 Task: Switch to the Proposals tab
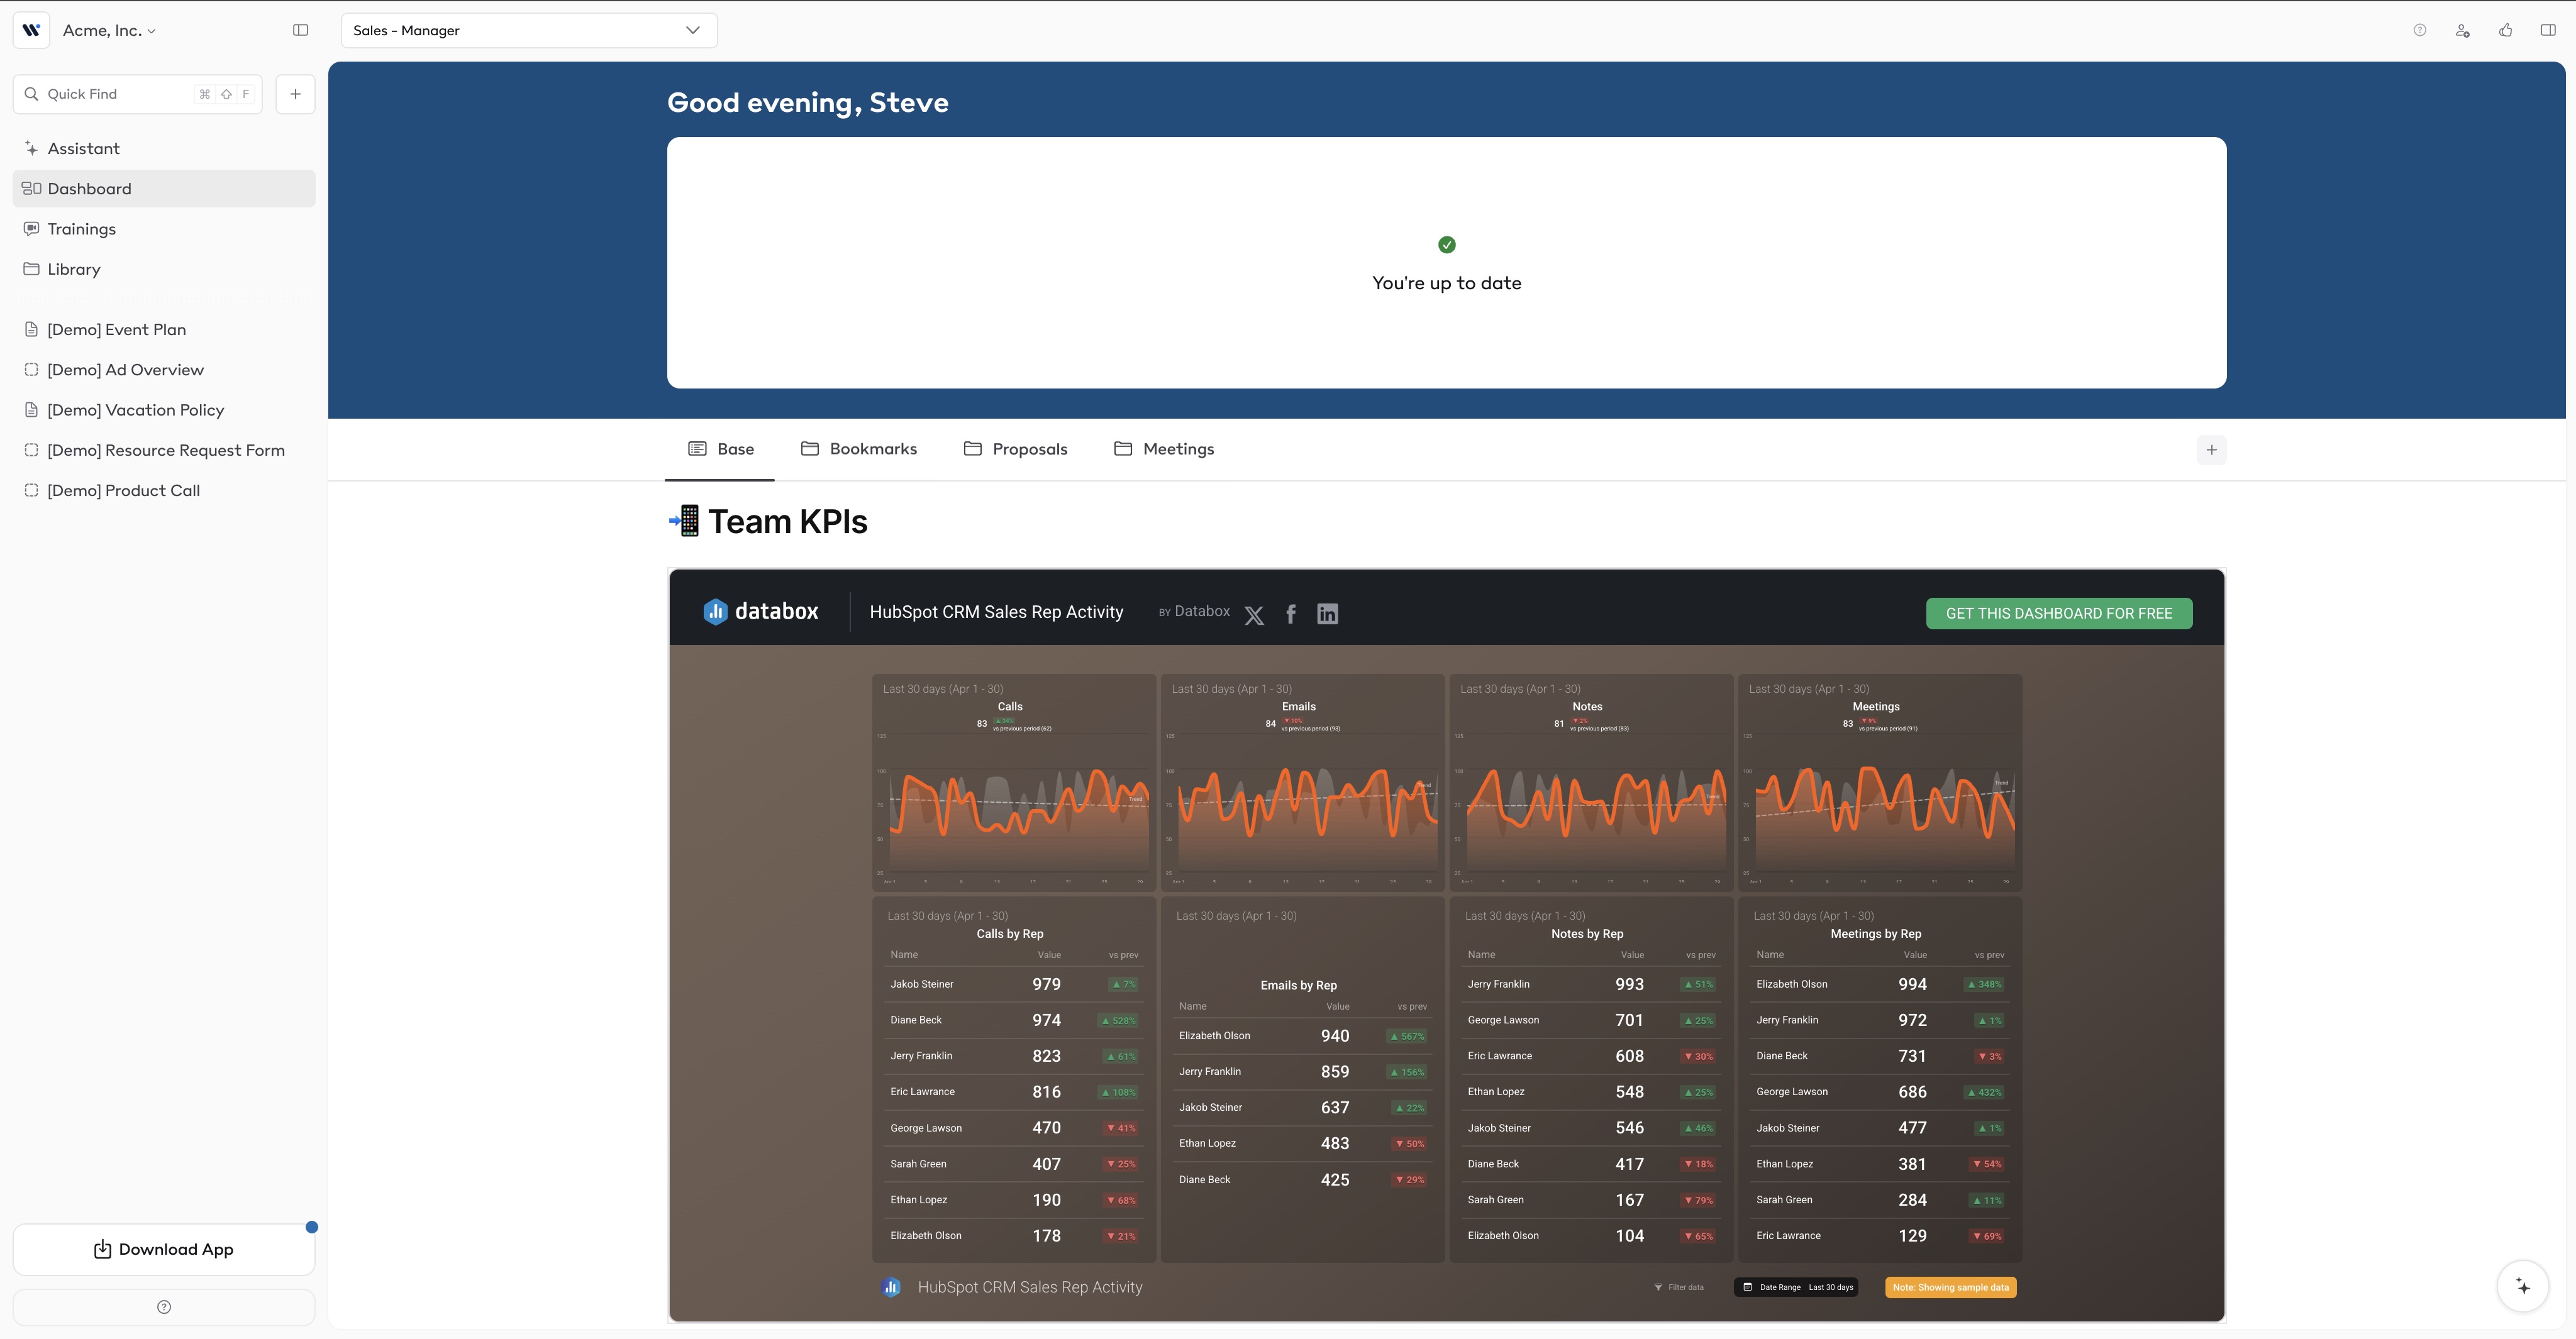tap(1015, 449)
